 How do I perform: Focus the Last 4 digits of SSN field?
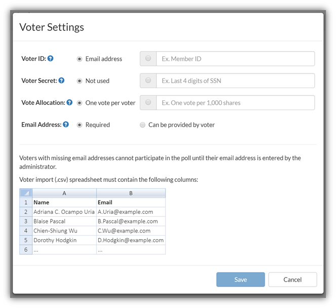[235, 81]
